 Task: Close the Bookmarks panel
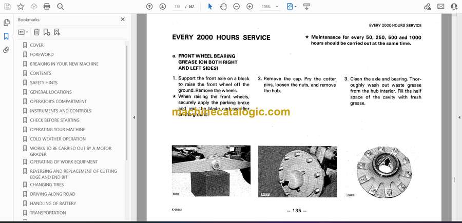[x=123, y=19]
